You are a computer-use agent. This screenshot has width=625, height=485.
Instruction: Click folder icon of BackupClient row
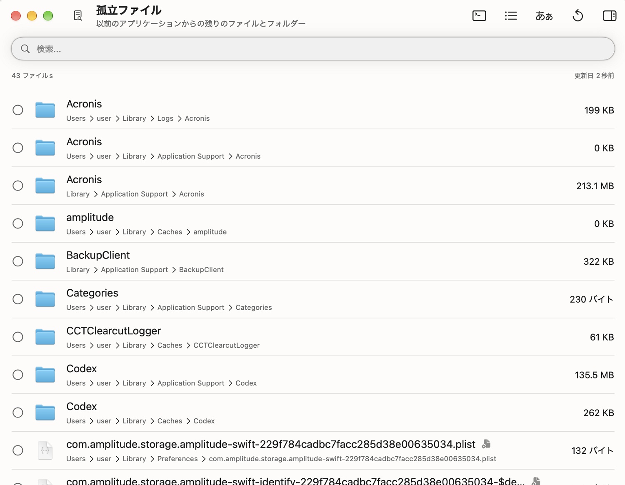pos(45,261)
